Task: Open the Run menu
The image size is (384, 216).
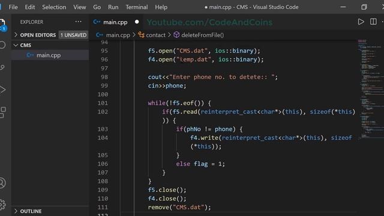Action: click(x=113, y=7)
